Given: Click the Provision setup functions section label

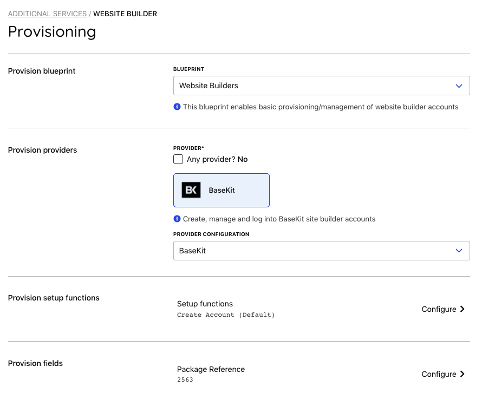Looking at the screenshot, I should (54, 298).
